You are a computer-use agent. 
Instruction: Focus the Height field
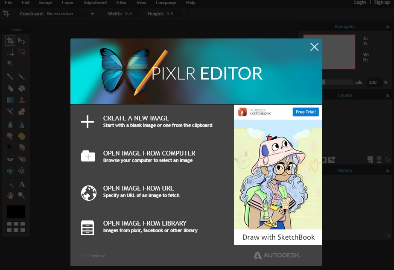coord(173,14)
